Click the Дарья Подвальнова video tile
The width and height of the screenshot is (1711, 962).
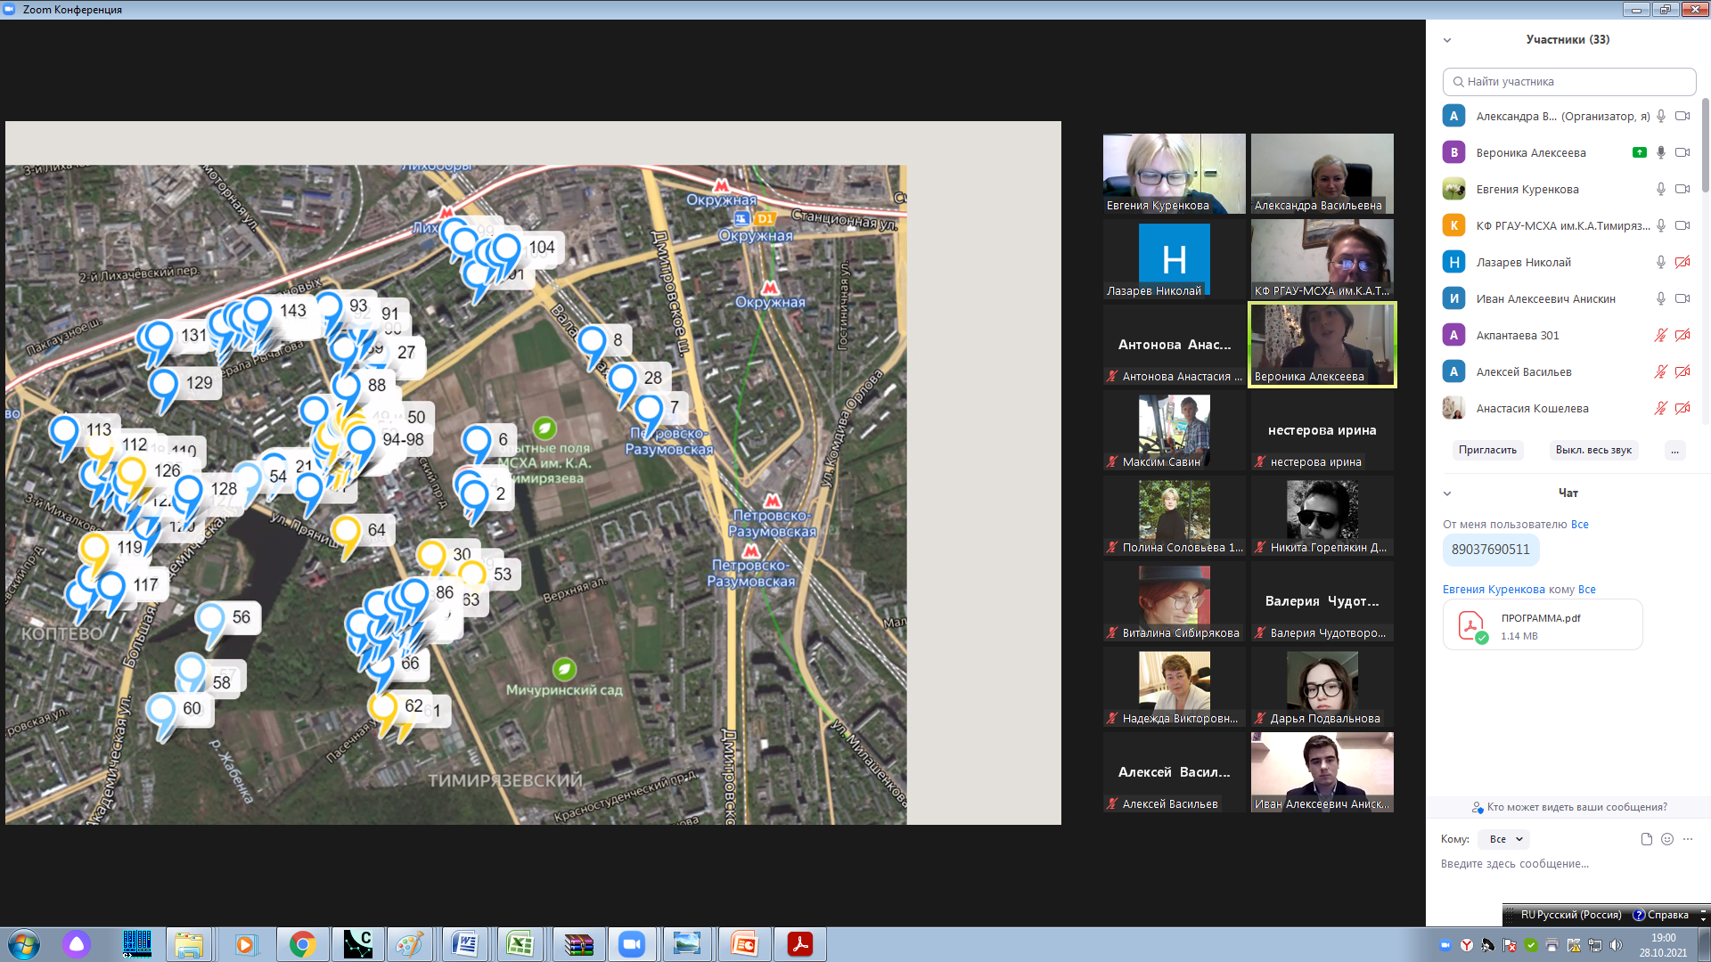pos(1322,687)
